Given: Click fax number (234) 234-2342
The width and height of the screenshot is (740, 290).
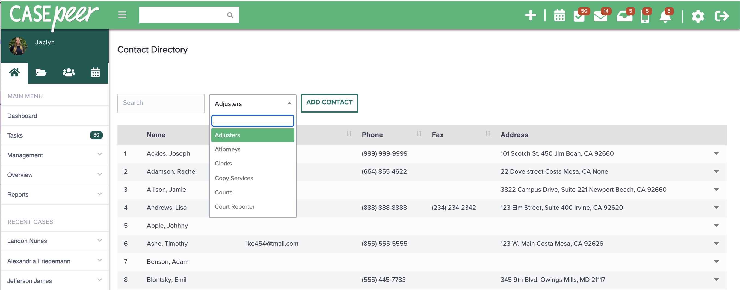Looking at the screenshot, I should tap(454, 208).
